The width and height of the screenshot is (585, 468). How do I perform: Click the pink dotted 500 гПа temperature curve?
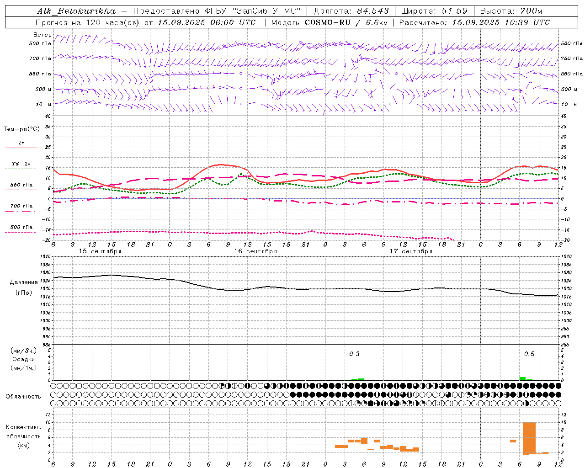254,234
